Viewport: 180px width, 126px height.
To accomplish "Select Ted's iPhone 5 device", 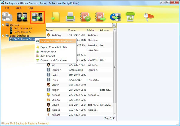I will tap(22, 32).
